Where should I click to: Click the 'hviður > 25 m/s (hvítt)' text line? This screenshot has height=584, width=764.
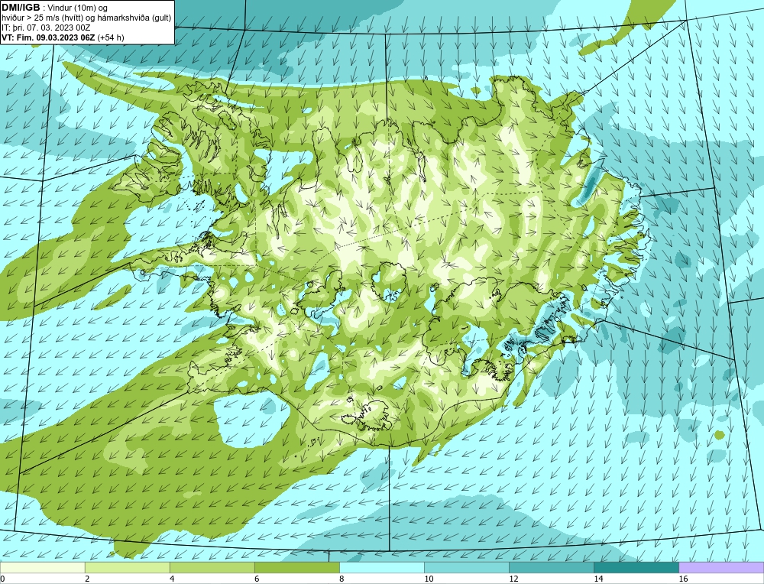[86, 18]
